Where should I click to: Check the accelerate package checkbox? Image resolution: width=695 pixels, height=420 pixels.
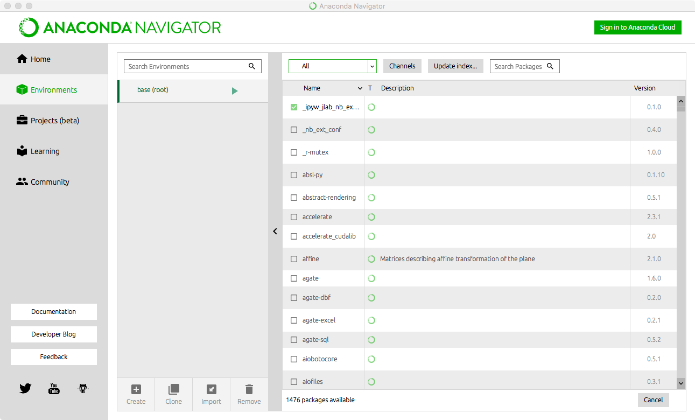[x=294, y=217]
